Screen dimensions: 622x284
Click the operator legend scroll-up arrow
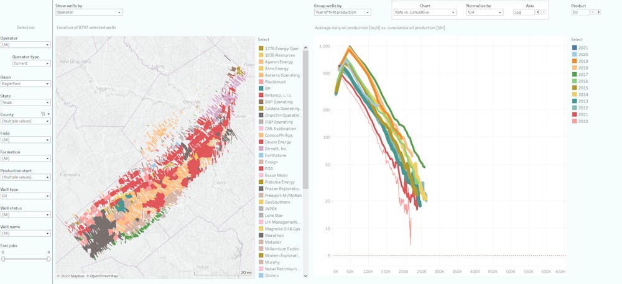[x=305, y=47]
